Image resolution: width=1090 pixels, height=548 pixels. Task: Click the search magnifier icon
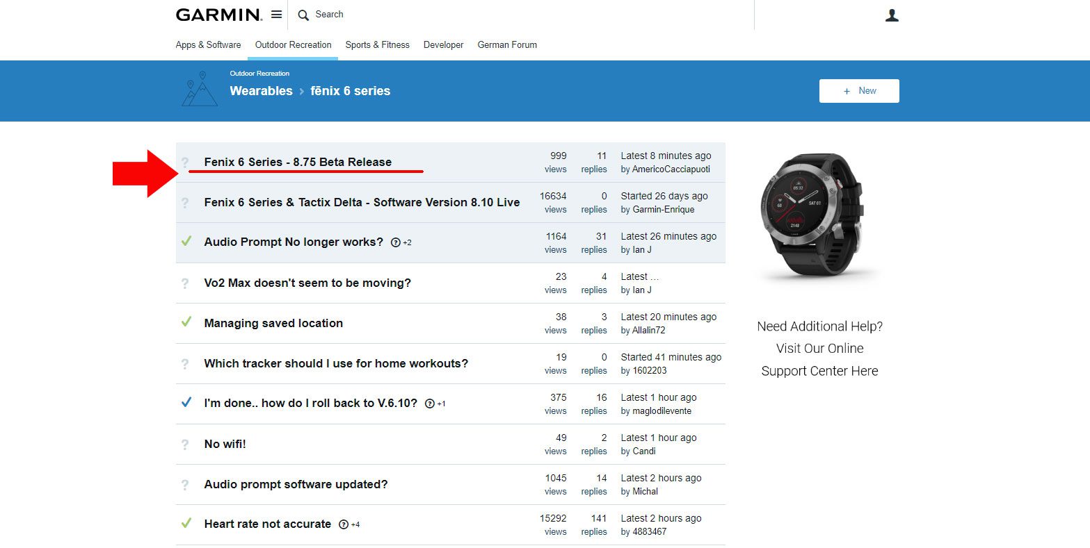[x=303, y=15]
